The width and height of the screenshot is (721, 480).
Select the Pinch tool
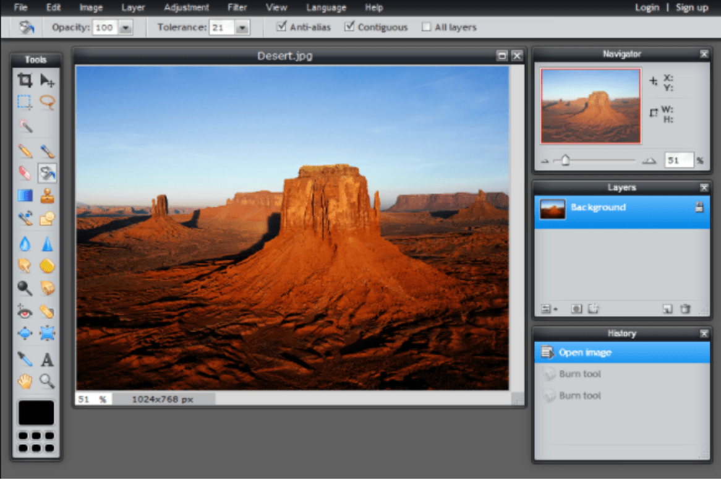(47, 333)
